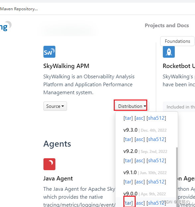Open the v9.0.0 sha512 link

[x=156, y=203]
